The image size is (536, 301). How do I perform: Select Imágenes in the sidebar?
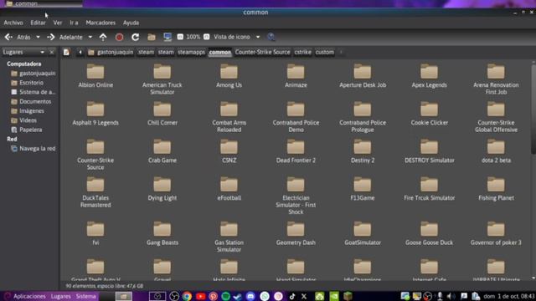pos(28,111)
